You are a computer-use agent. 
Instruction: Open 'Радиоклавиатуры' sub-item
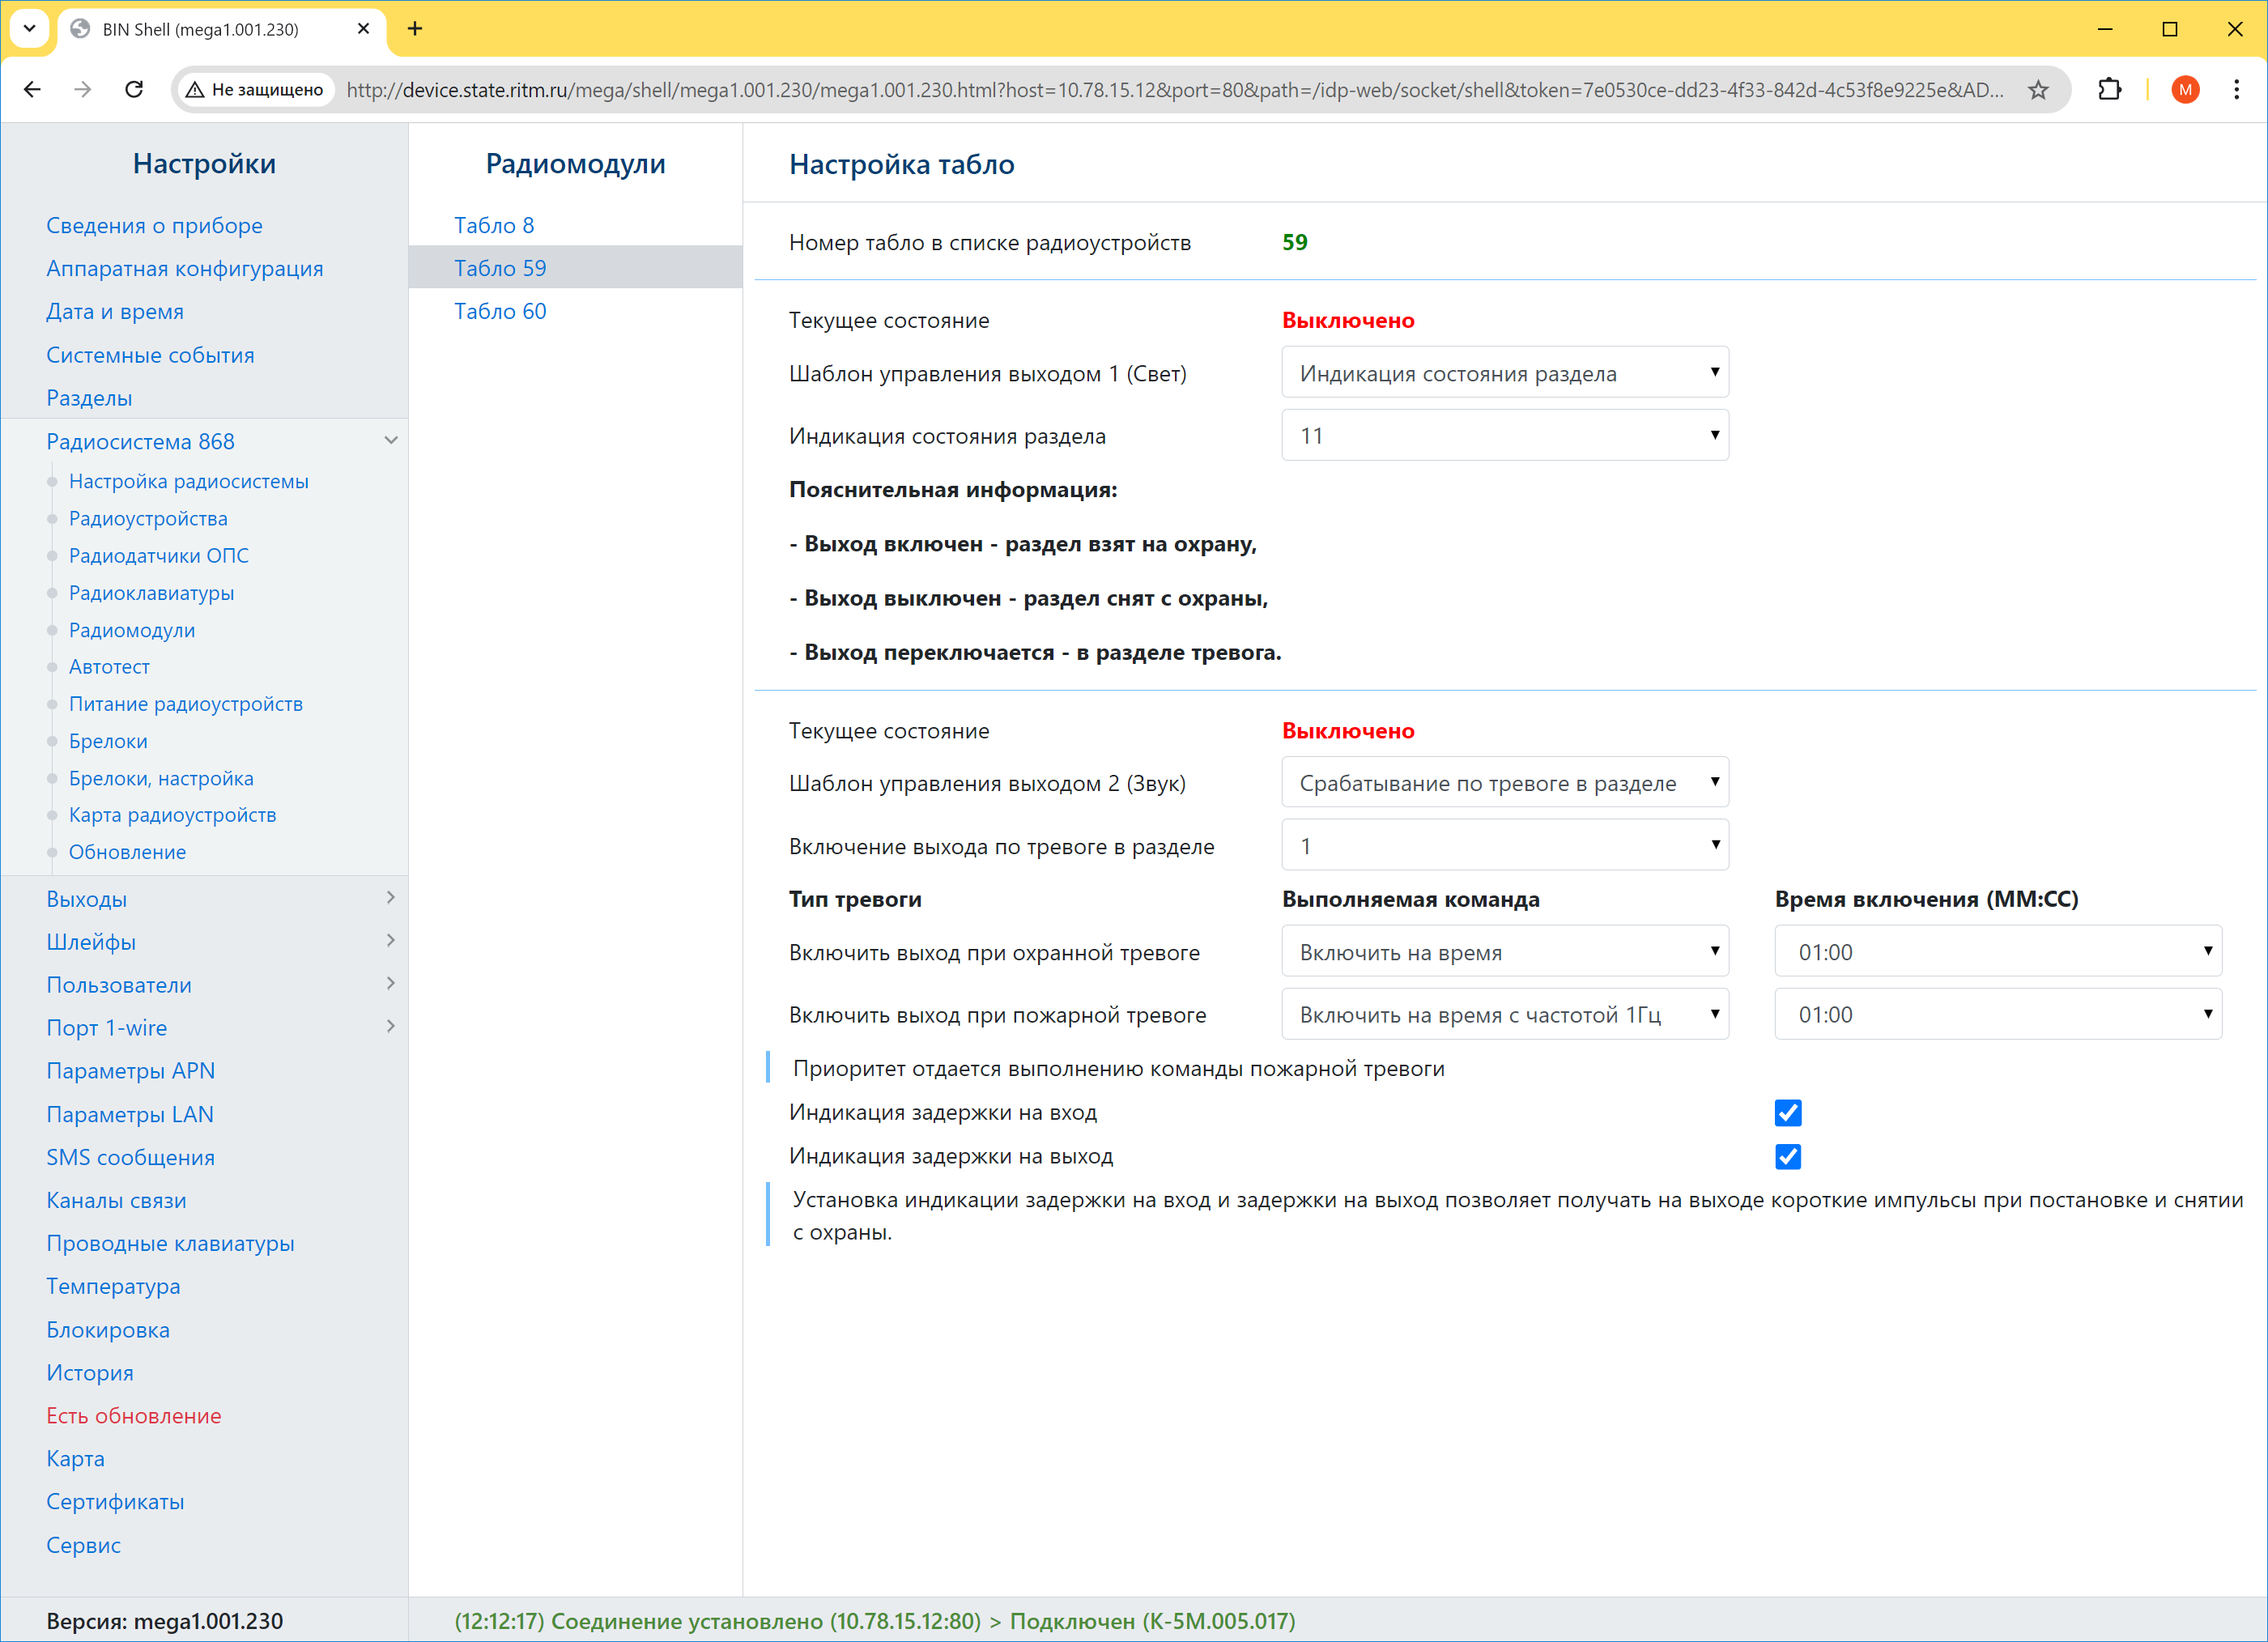(x=151, y=593)
